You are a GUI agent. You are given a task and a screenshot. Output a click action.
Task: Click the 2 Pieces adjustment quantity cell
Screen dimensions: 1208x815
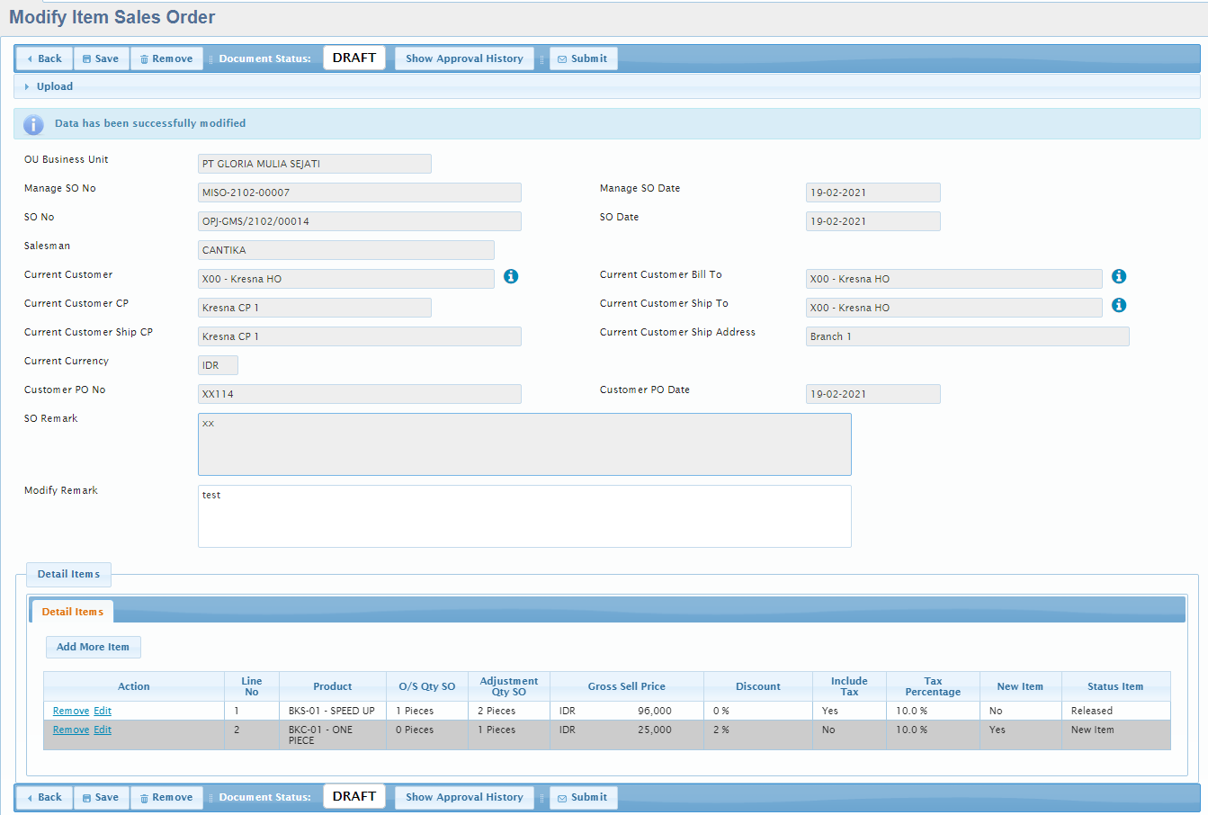point(509,711)
